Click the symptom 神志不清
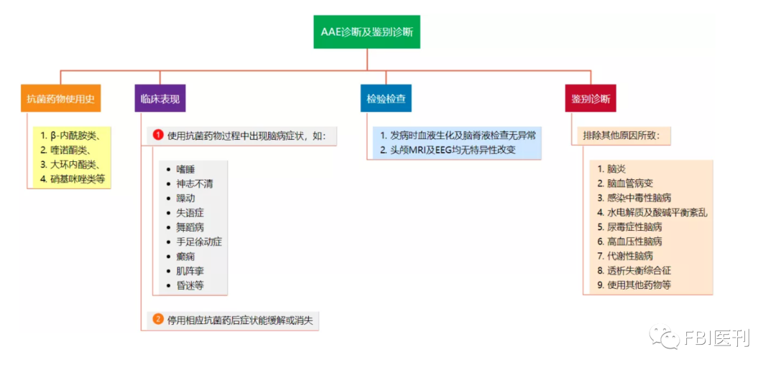This screenshot has width=776, height=372. point(195,183)
